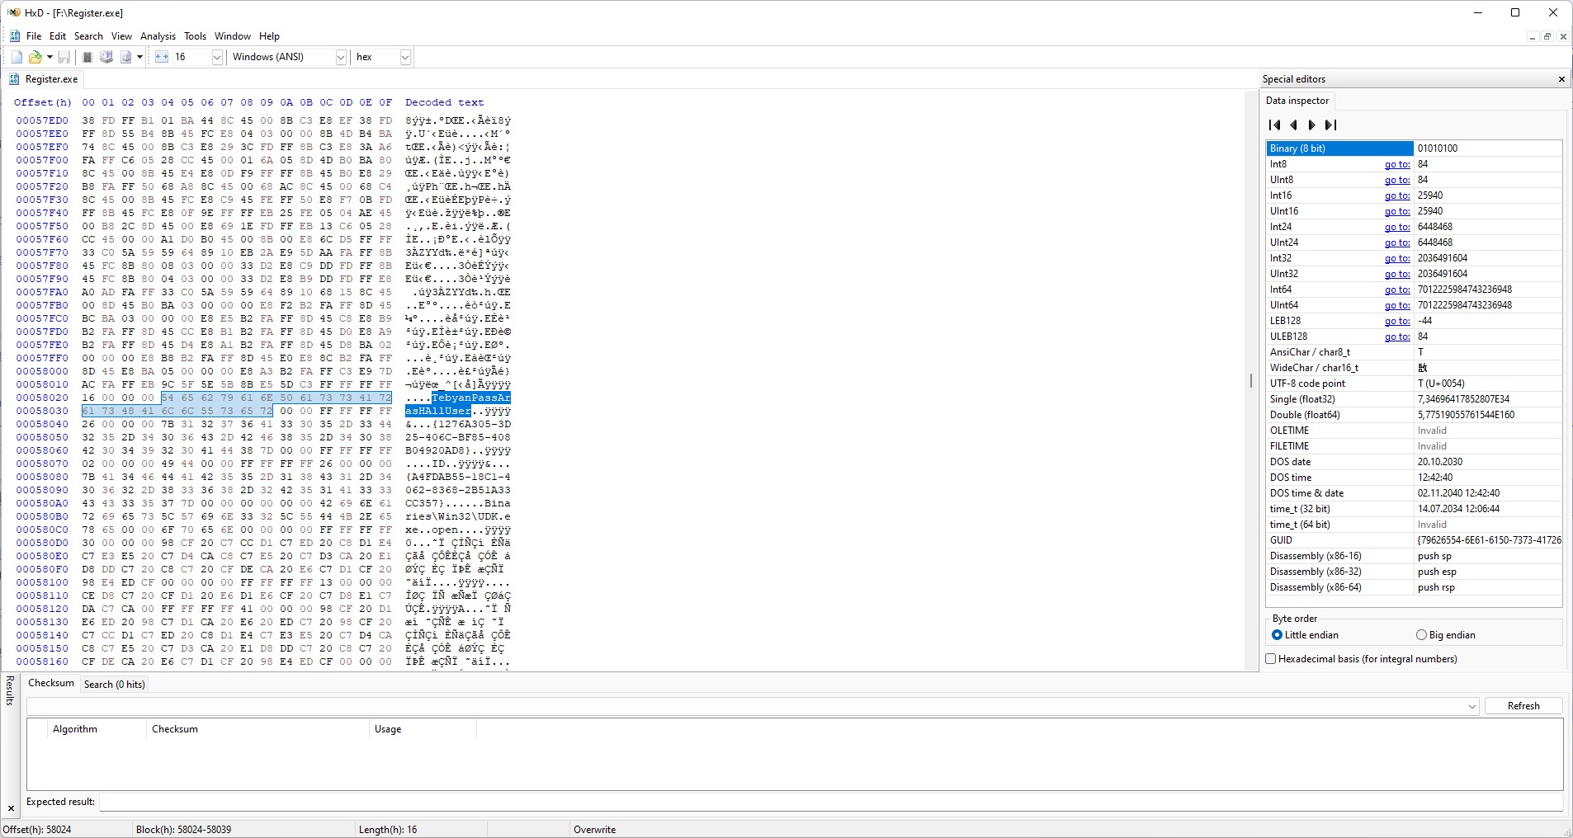Click Offset(h): 58024 in status bar
Image resolution: width=1573 pixels, height=838 pixels.
pos(37,830)
